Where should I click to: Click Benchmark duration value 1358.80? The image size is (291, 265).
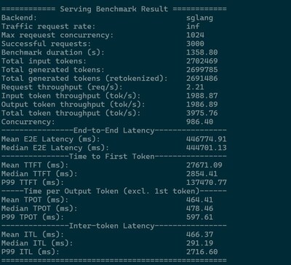[202, 52]
